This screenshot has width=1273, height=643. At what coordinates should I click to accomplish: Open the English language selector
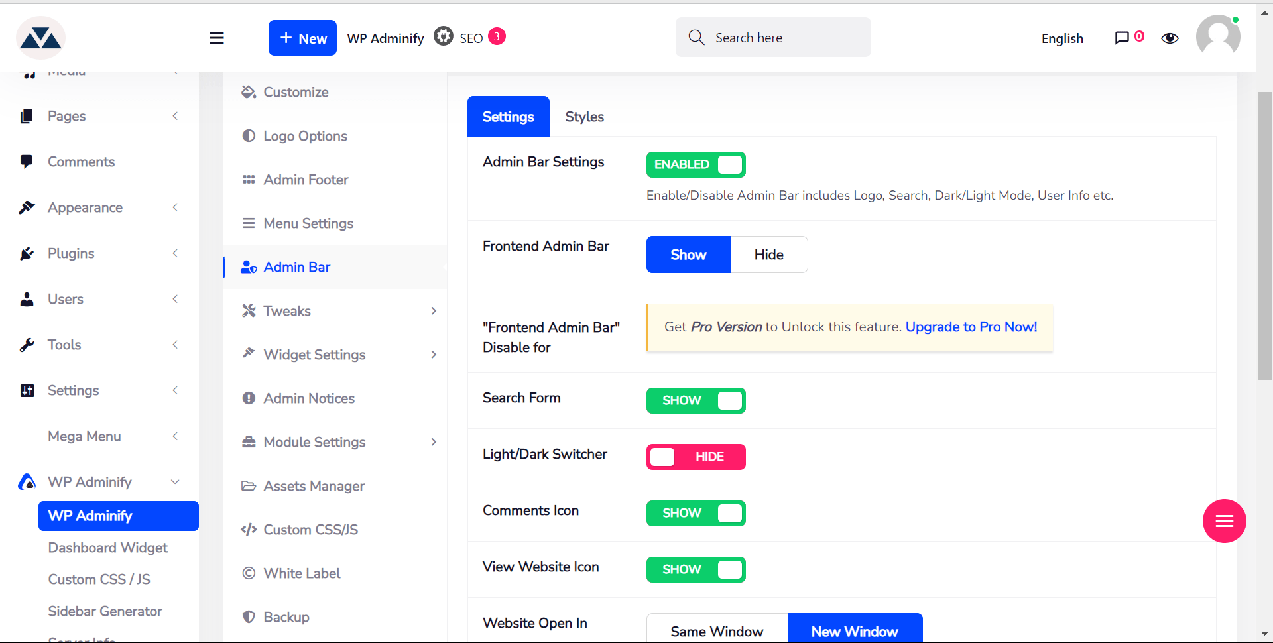(x=1062, y=38)
